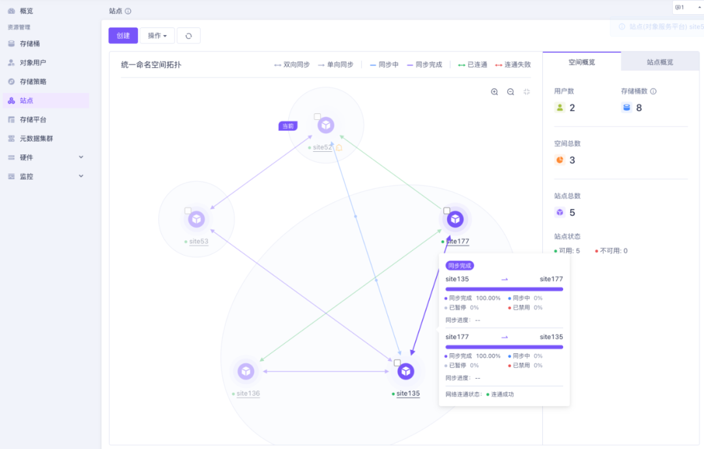Click the 创建 button

[123, 36]
